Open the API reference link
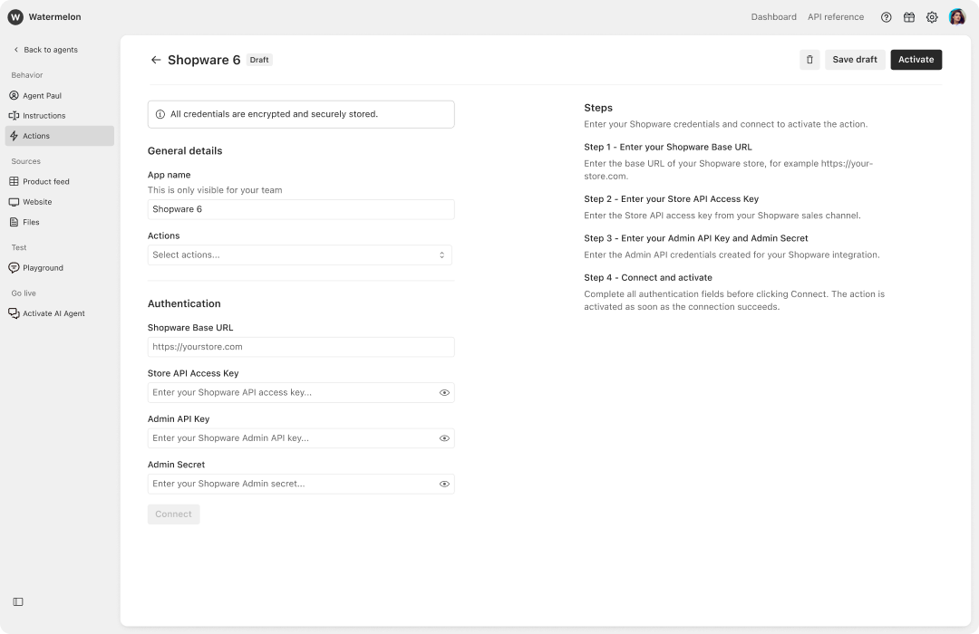Image resolution: width=979 pixels, height=634 pixels. point(836,17)
